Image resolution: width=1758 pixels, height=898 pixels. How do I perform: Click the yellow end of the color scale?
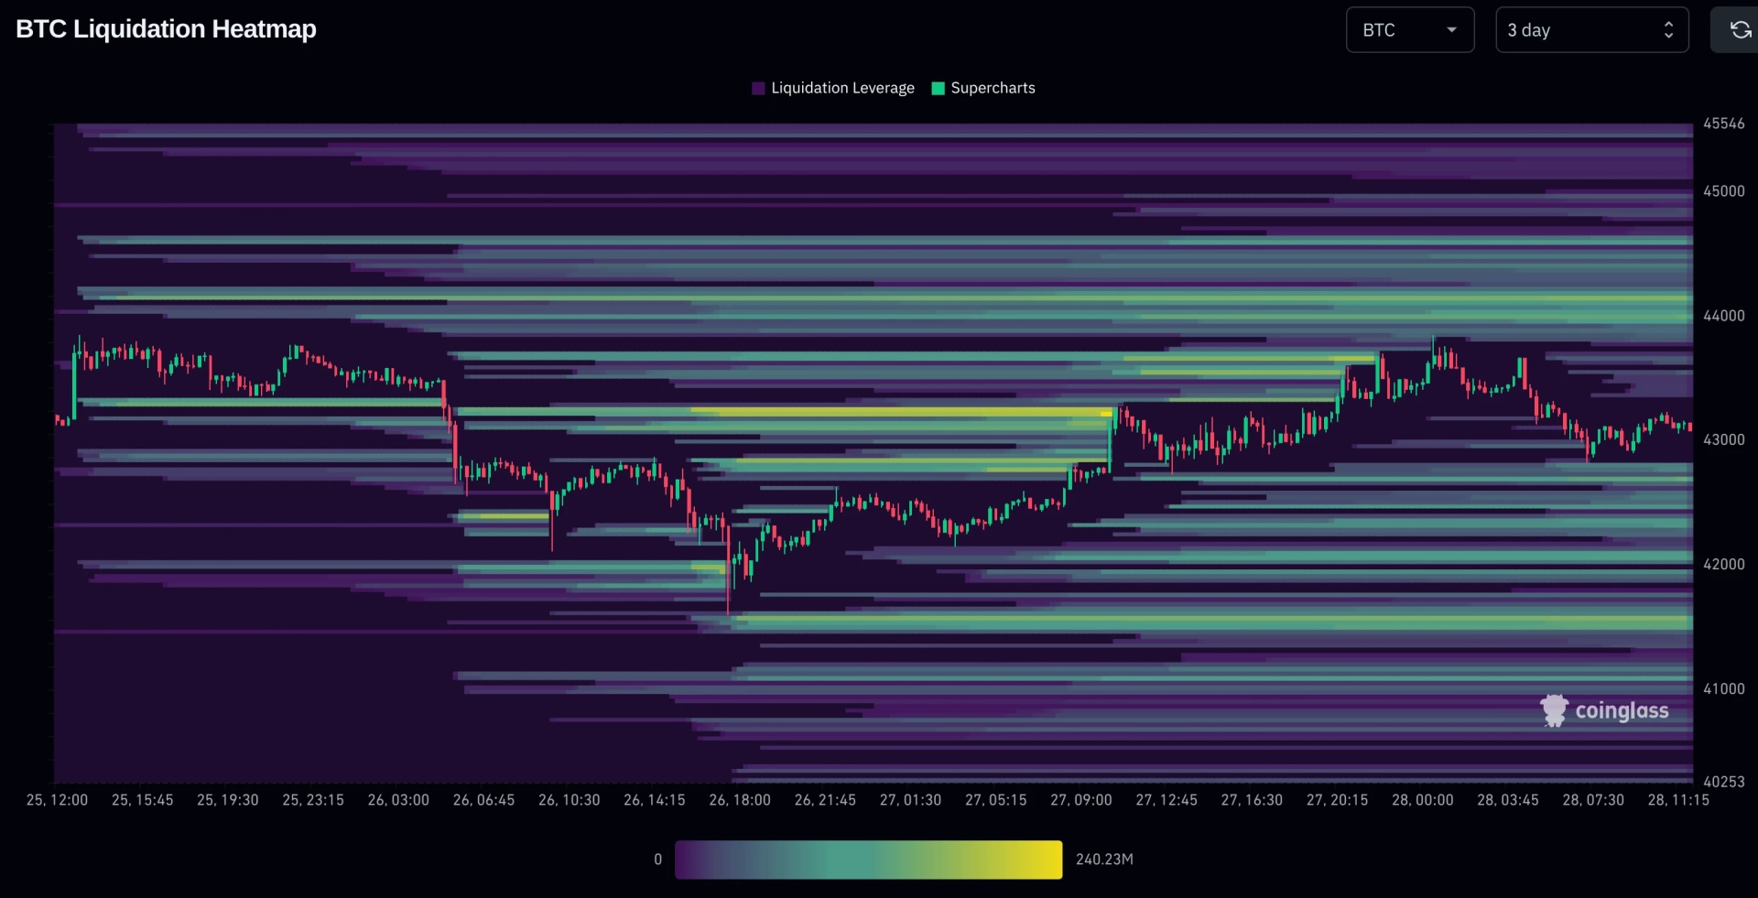1044,860
